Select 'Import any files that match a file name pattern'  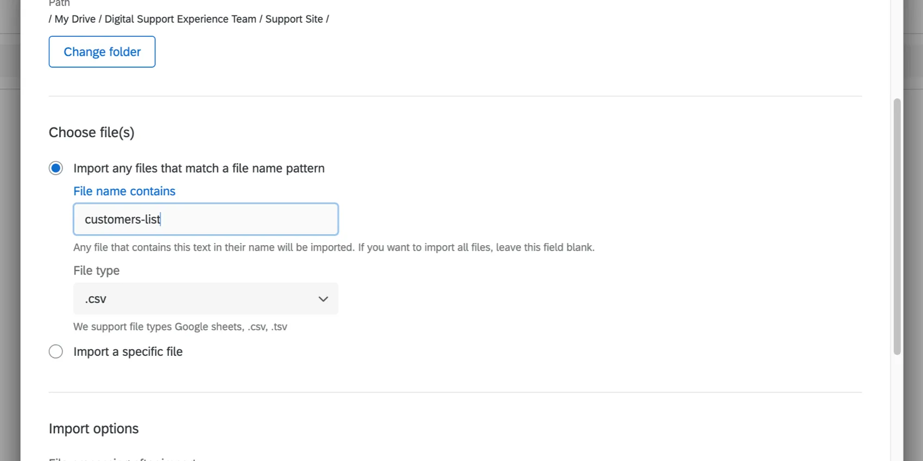click(56, 168)
